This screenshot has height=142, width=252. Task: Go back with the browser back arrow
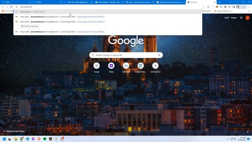[3, 7]
